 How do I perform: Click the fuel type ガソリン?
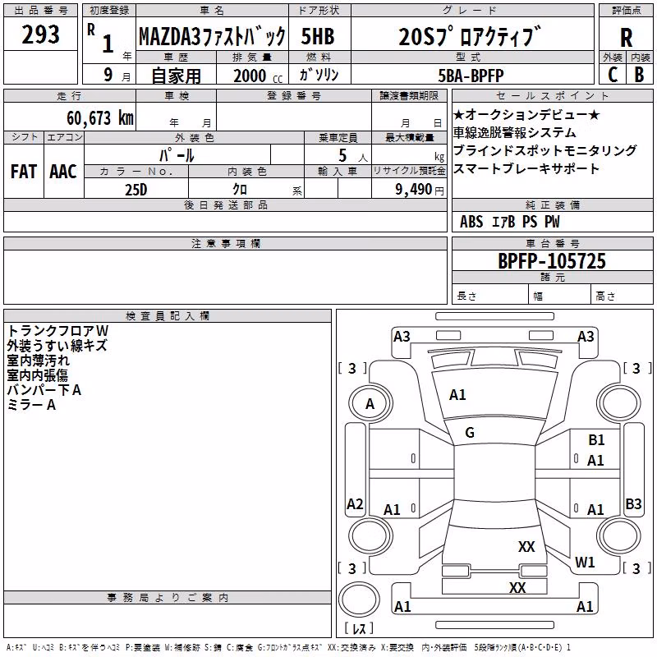coord(319,75)
